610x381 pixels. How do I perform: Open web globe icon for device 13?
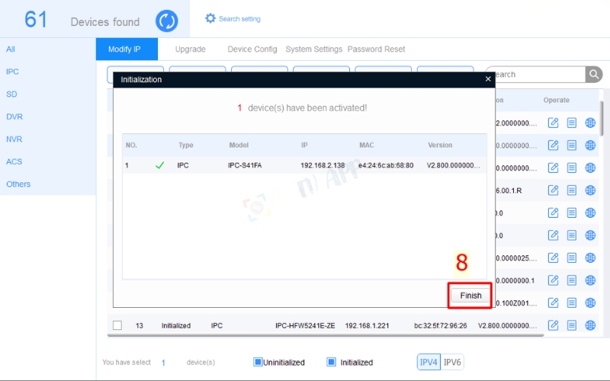(x=590, y=325)
